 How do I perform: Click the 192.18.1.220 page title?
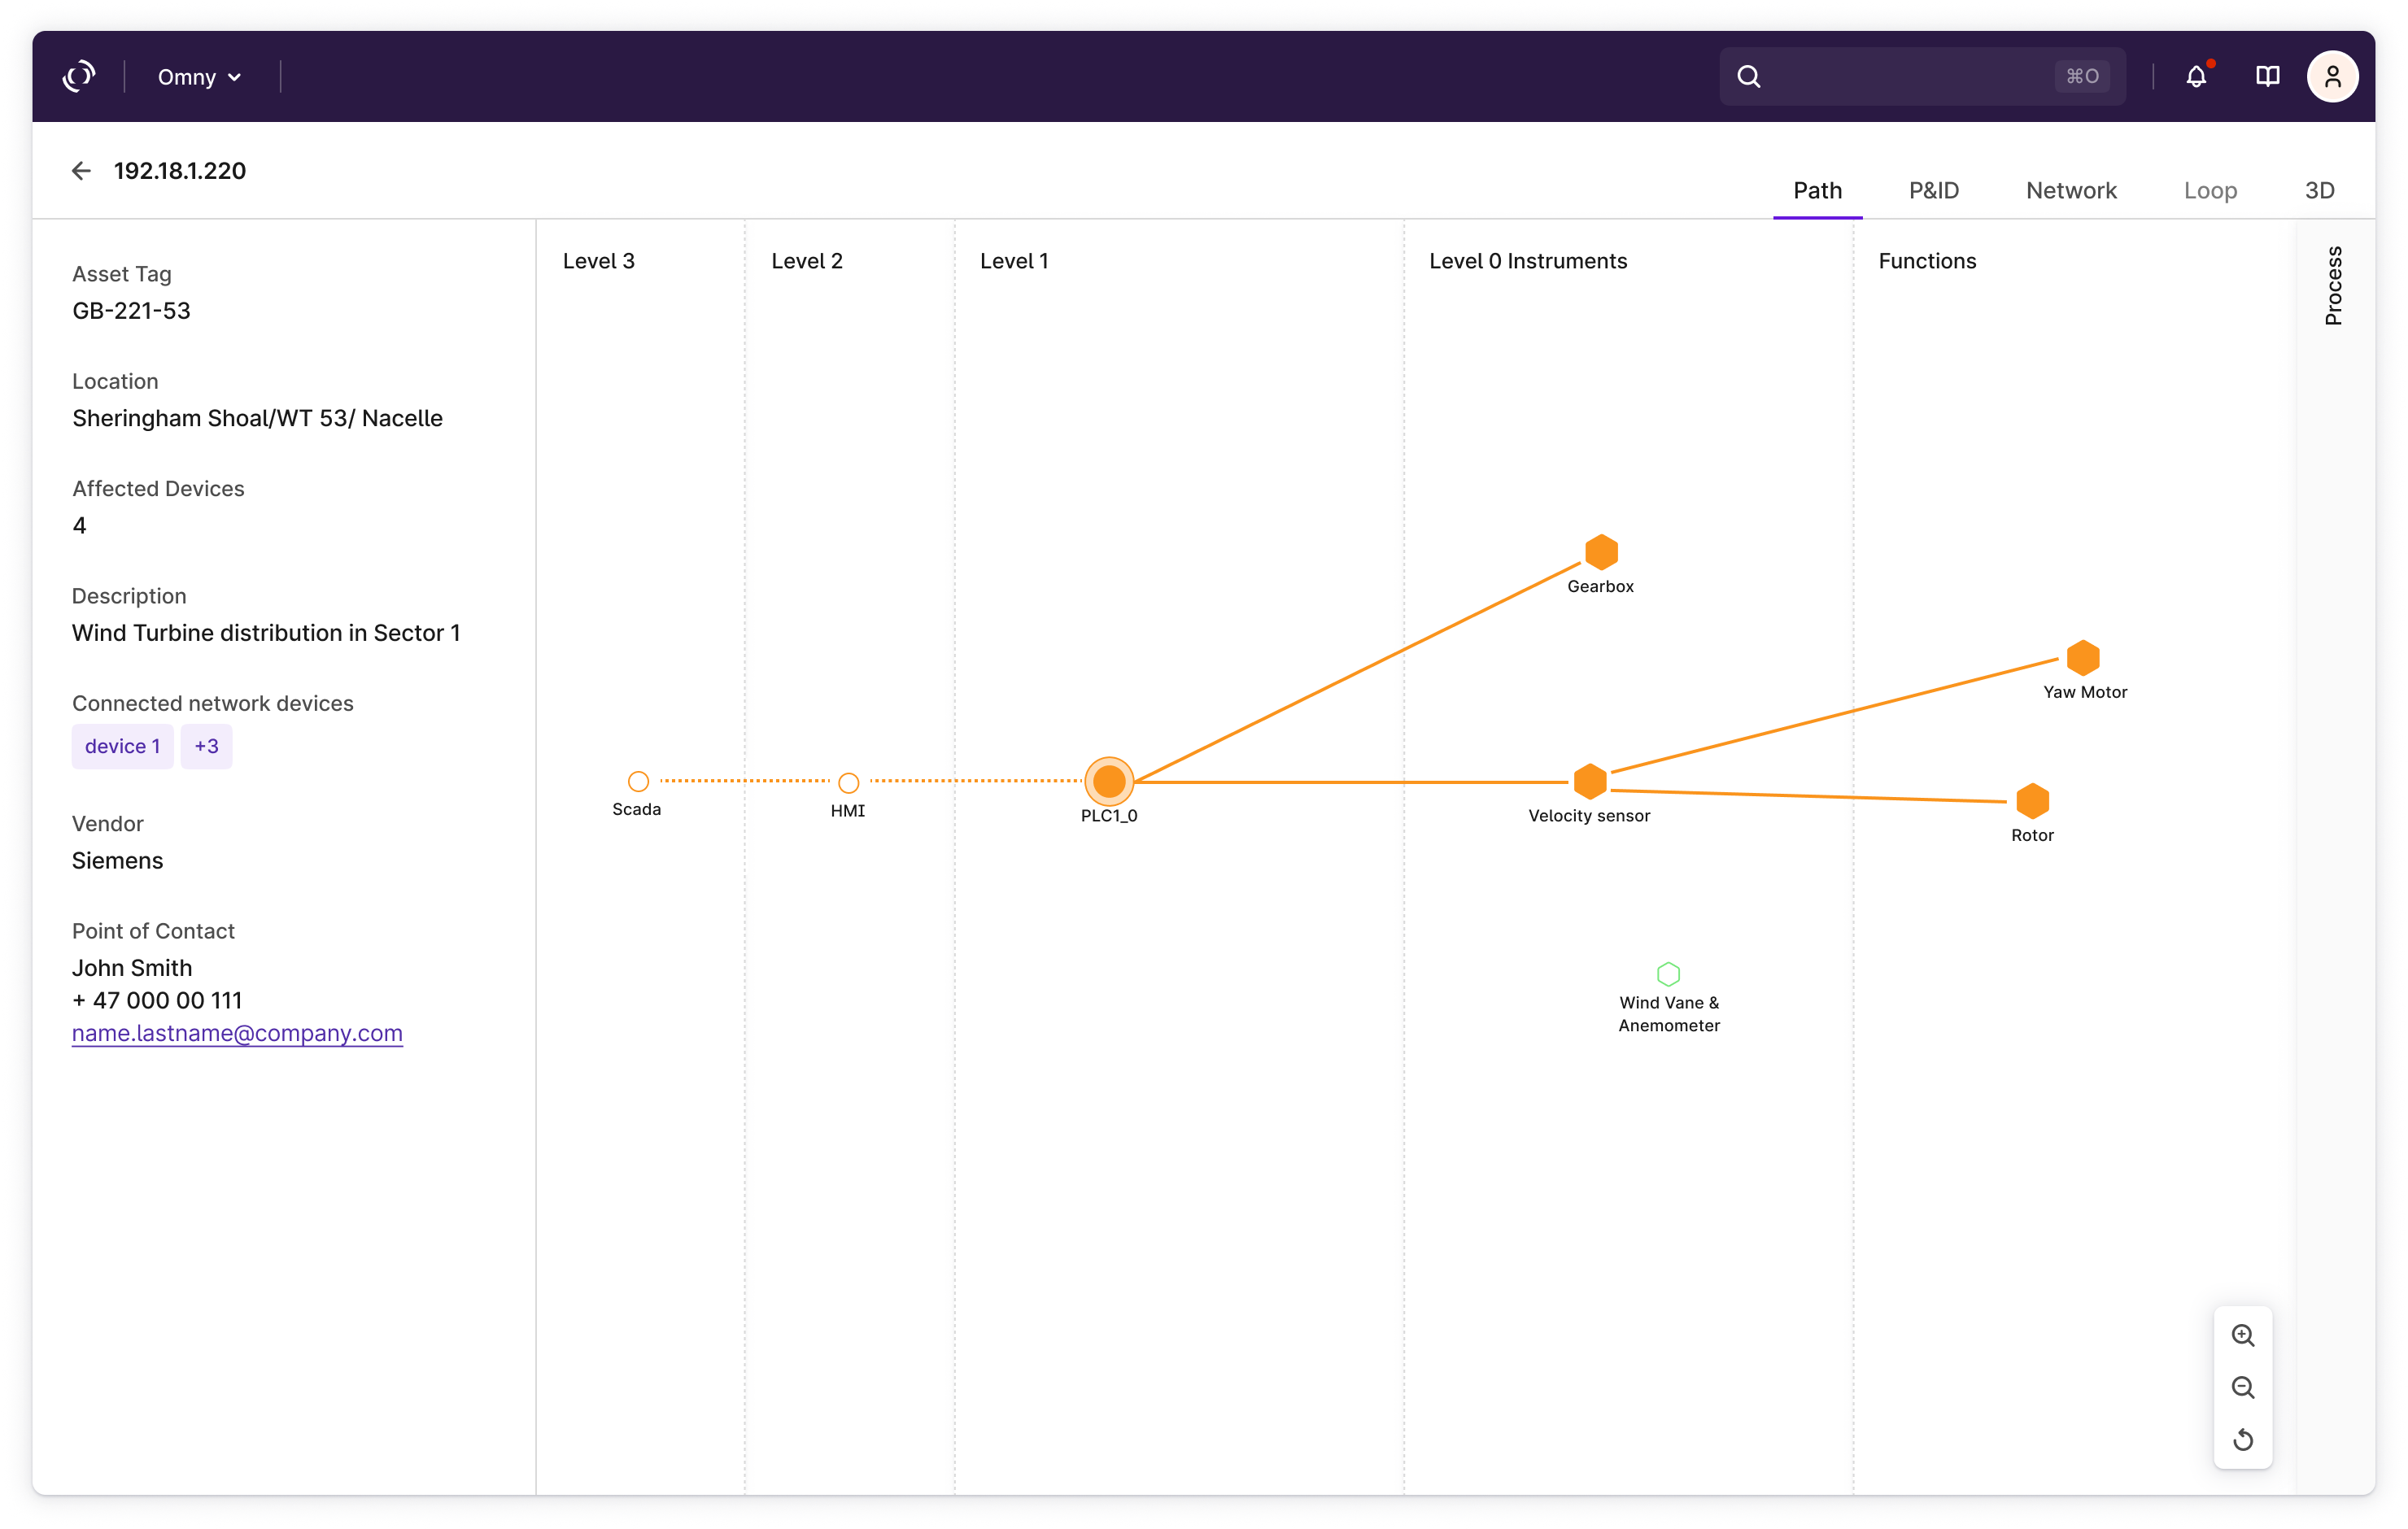pyautogui.click(x=180, y=171)
